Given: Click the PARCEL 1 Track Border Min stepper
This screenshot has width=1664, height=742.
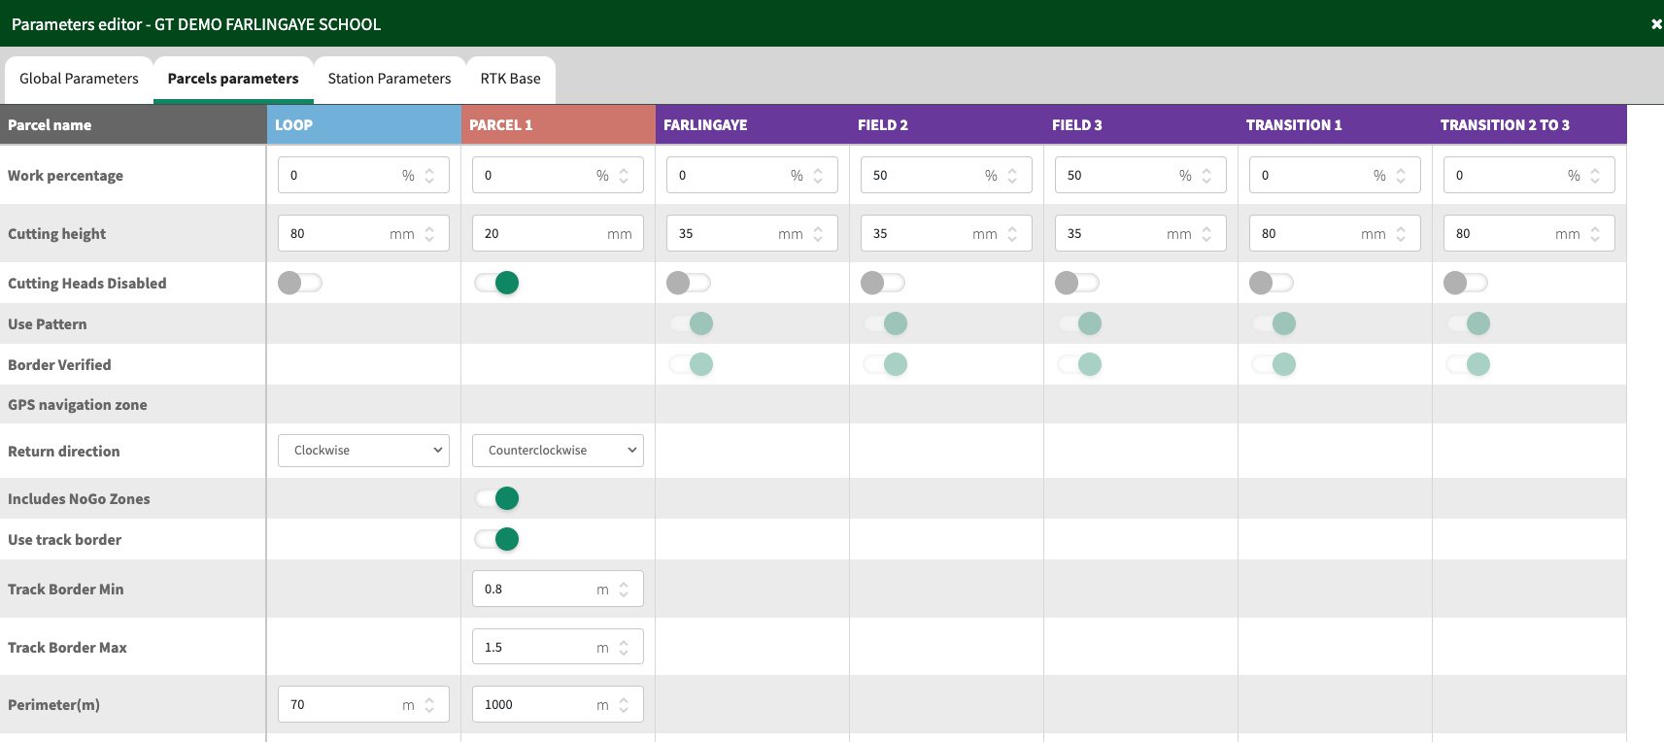Looking at the screenshot, I should [x=624, y=590].
